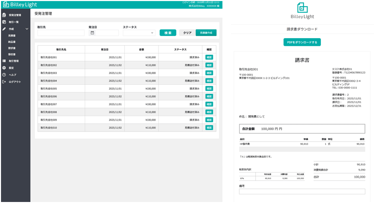Click the クリア button

[x=187, y=32]
